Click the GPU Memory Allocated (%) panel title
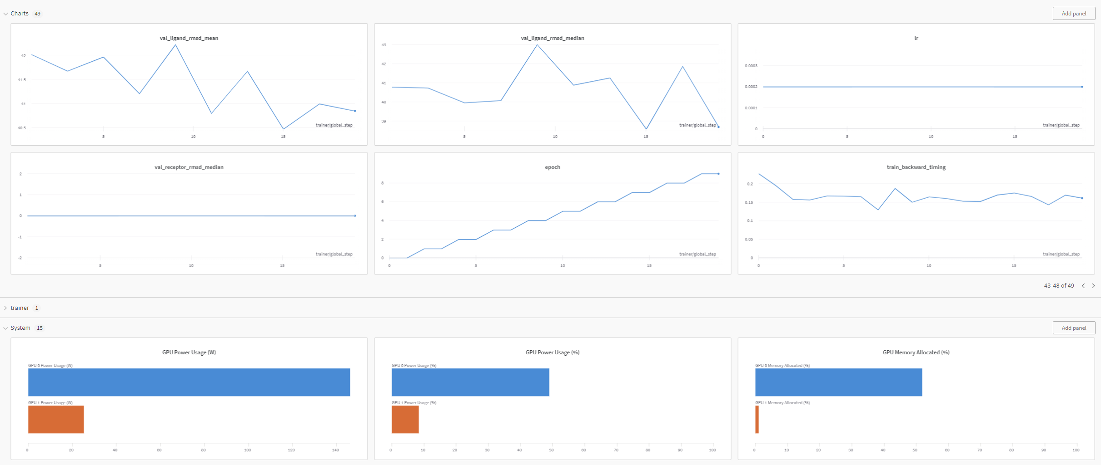1101x465 pixels. click(x=916, y=352)
